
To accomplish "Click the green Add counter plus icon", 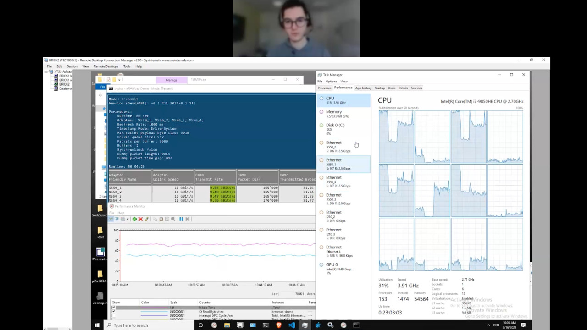I will point(134,219).
